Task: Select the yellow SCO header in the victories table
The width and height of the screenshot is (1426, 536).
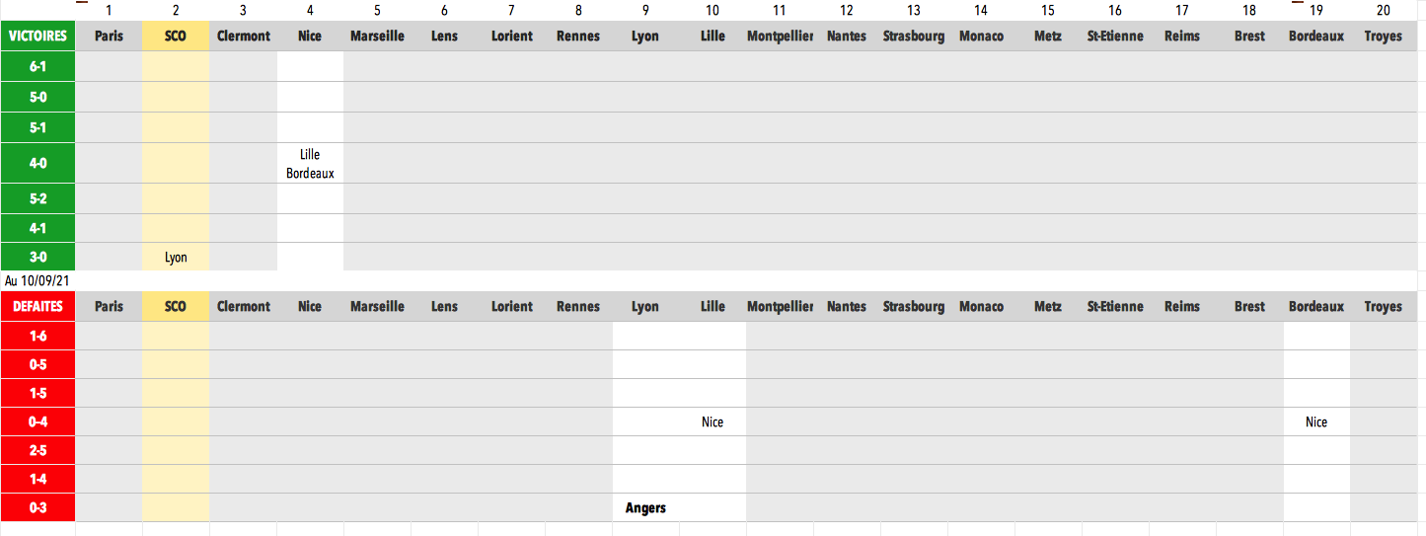Action: 176,37
